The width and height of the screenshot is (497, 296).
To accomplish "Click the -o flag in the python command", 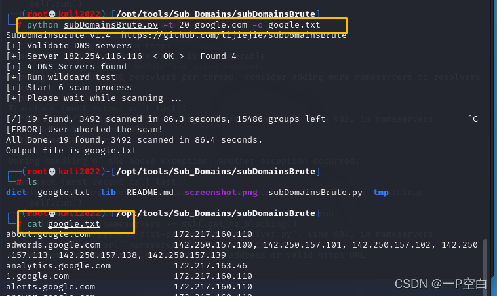I will (x=258, y=25).
